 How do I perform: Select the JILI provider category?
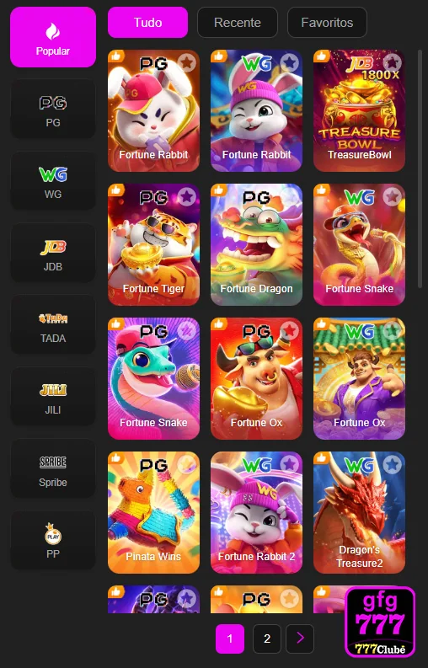tap(53, 397)
